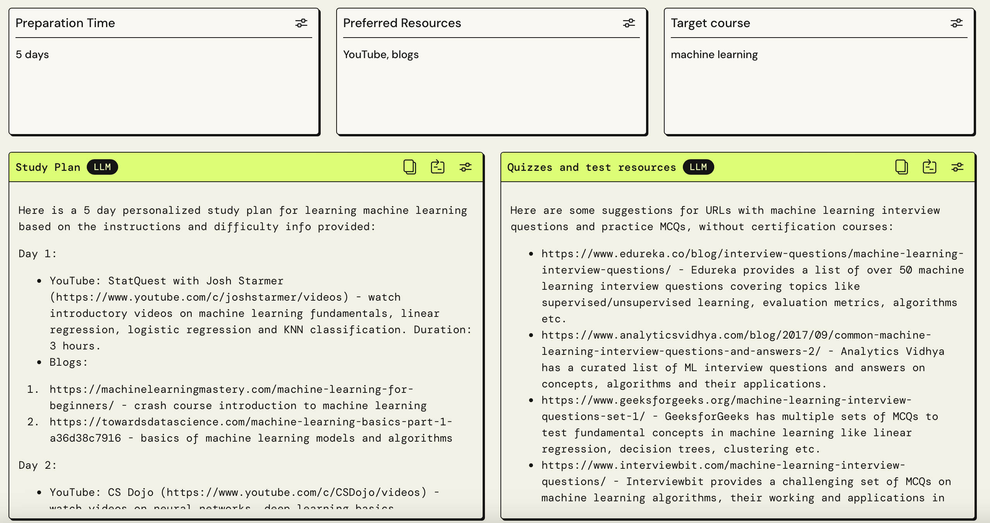
Task: Click the LLM badge next to Study Plan
Action: point(102,167)
